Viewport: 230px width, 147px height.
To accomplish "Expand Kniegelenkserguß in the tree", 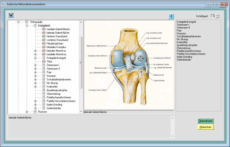I will 35,58.
